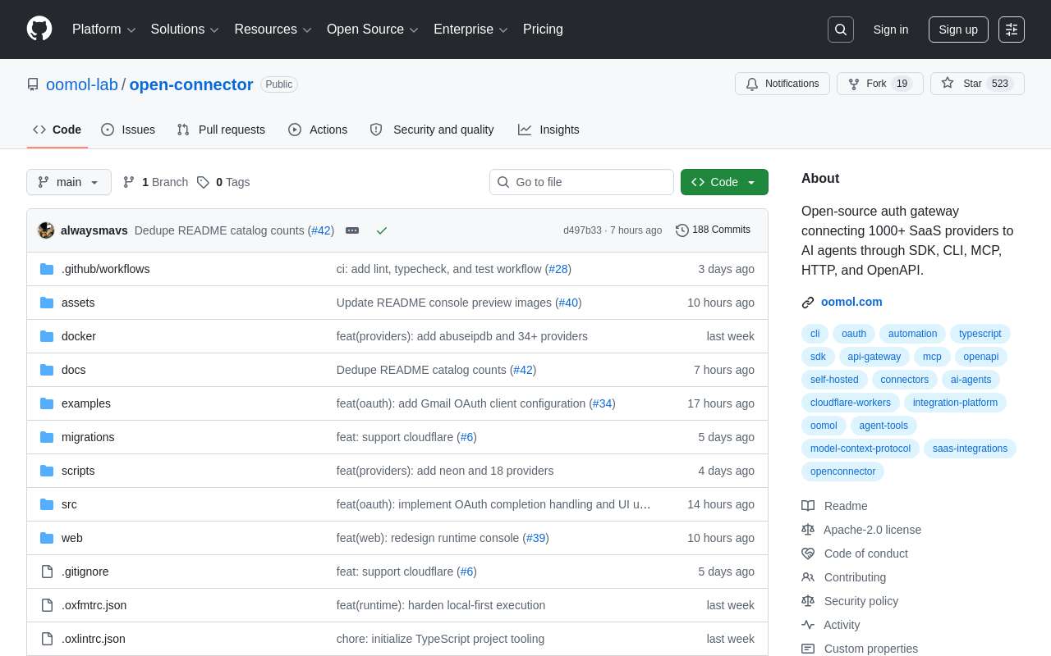Click the bell icon in Notifications
The height and width of the screenshot is (656, 1051).
752,84
